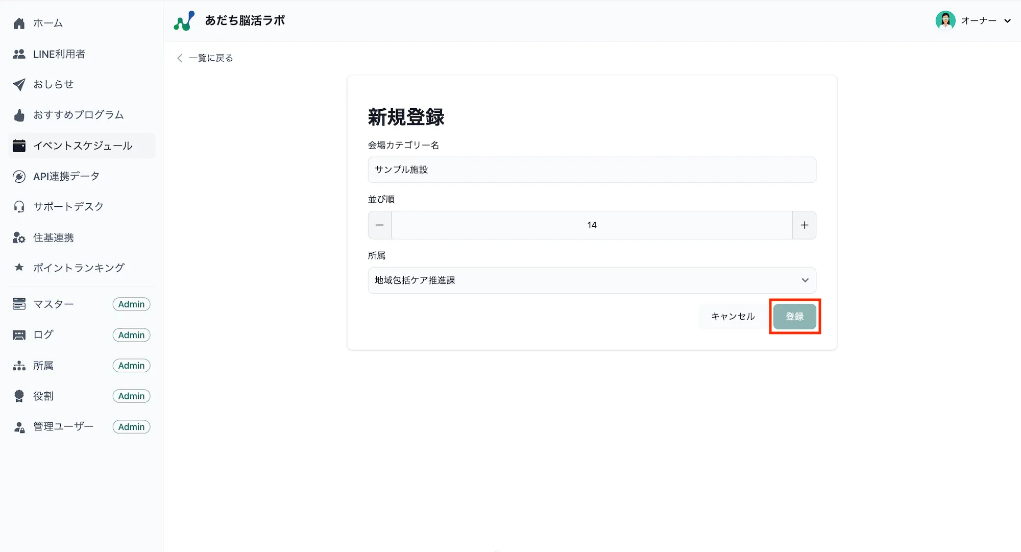Viewport: 1021px width, 552px height.
Task: Click キャンセル to cancel registration
Action: point(732,316)
